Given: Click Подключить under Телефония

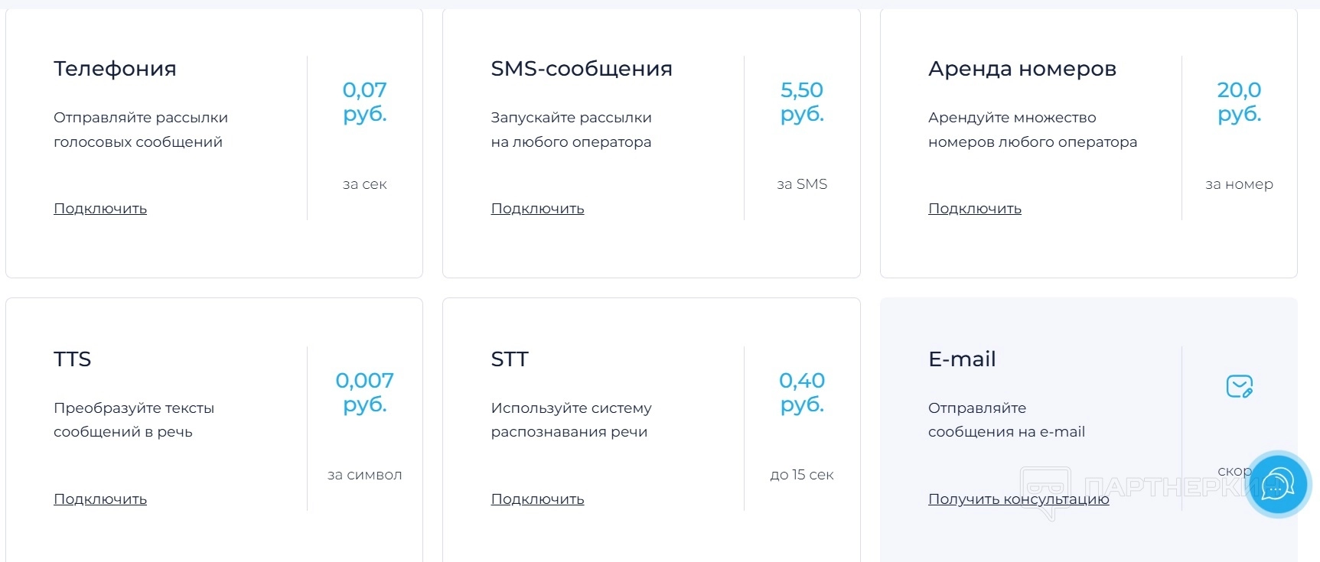Looking at the screenshot, I should tap(100, 209).
